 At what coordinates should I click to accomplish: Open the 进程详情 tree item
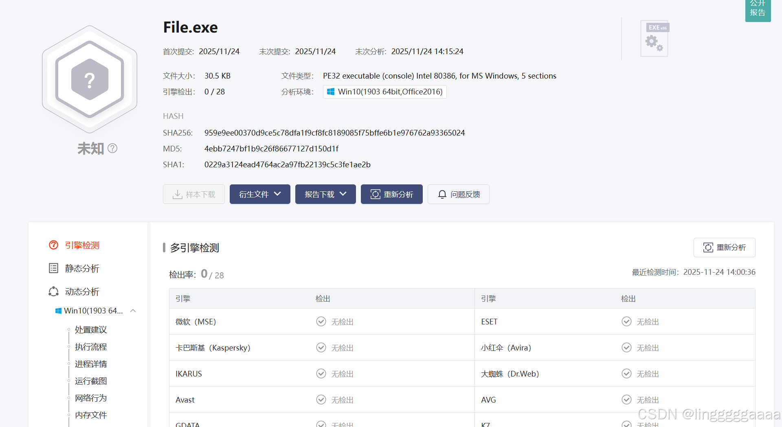click(91, 364)
